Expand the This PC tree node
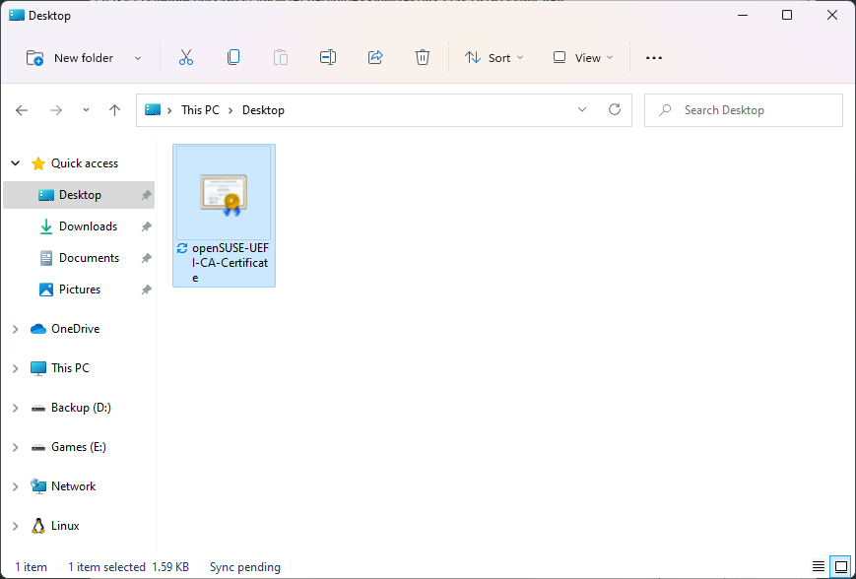 pyautogui.click(x=16, y=368)
